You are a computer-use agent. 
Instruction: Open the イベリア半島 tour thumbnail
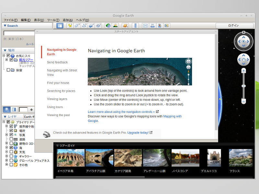(x=71, y=158)
